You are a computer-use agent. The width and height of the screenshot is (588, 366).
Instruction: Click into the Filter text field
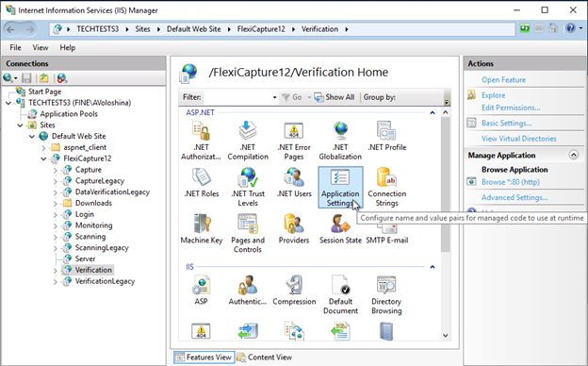point(237,97)
